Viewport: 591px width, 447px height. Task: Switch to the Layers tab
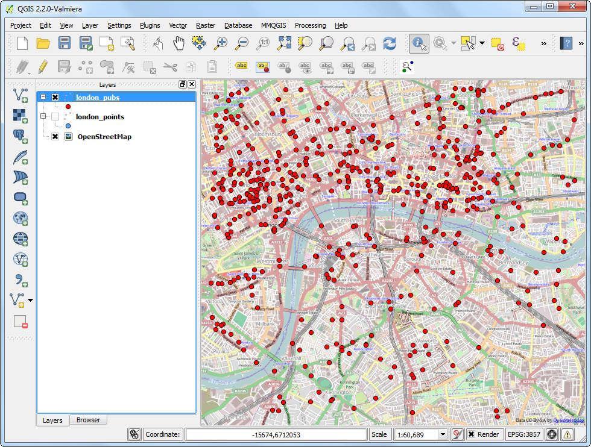(52, 420)
